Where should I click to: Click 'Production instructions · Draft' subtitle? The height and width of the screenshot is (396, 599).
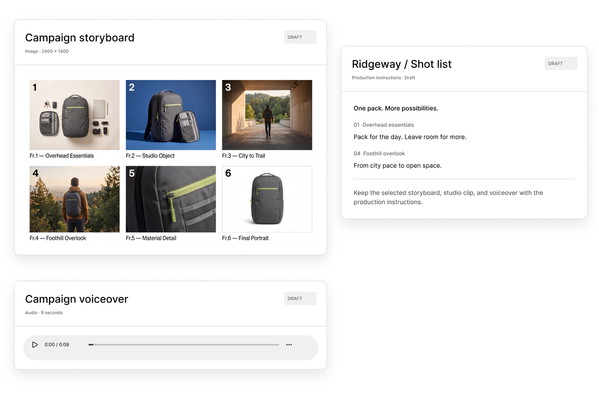click(383, 78)
